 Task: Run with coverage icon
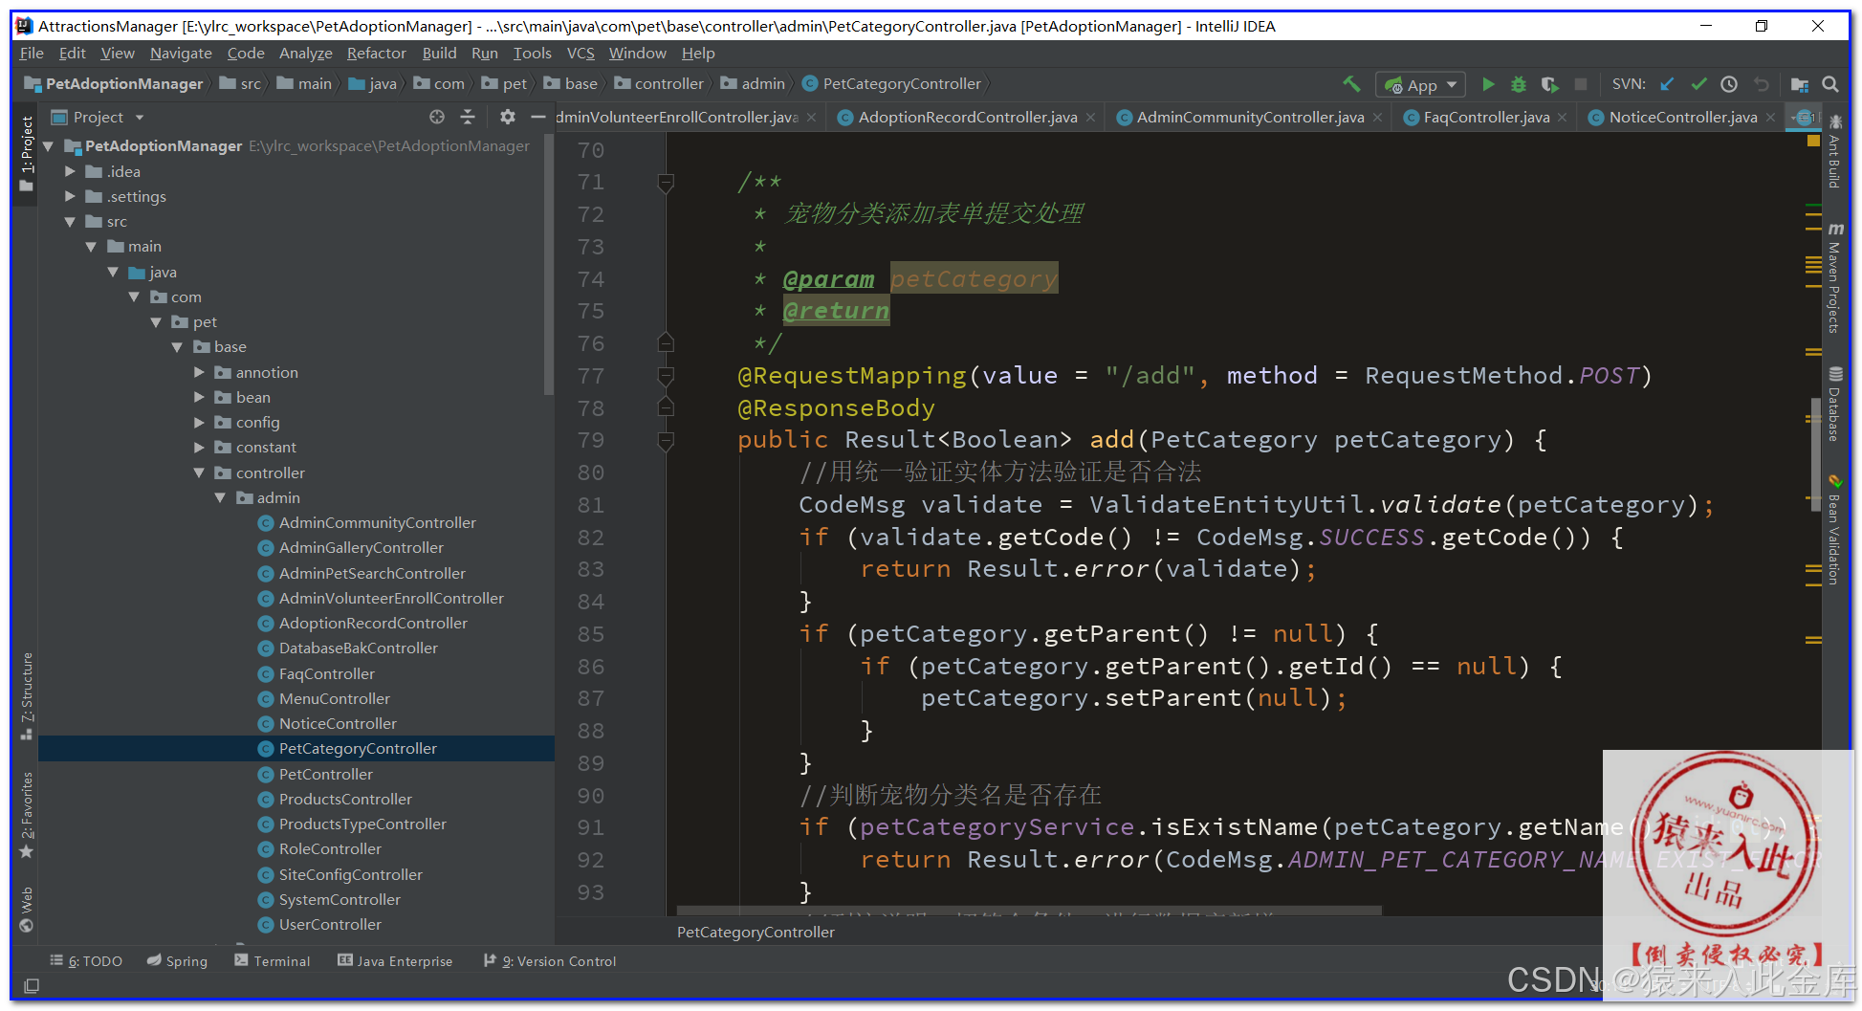tap(1550, 84)
